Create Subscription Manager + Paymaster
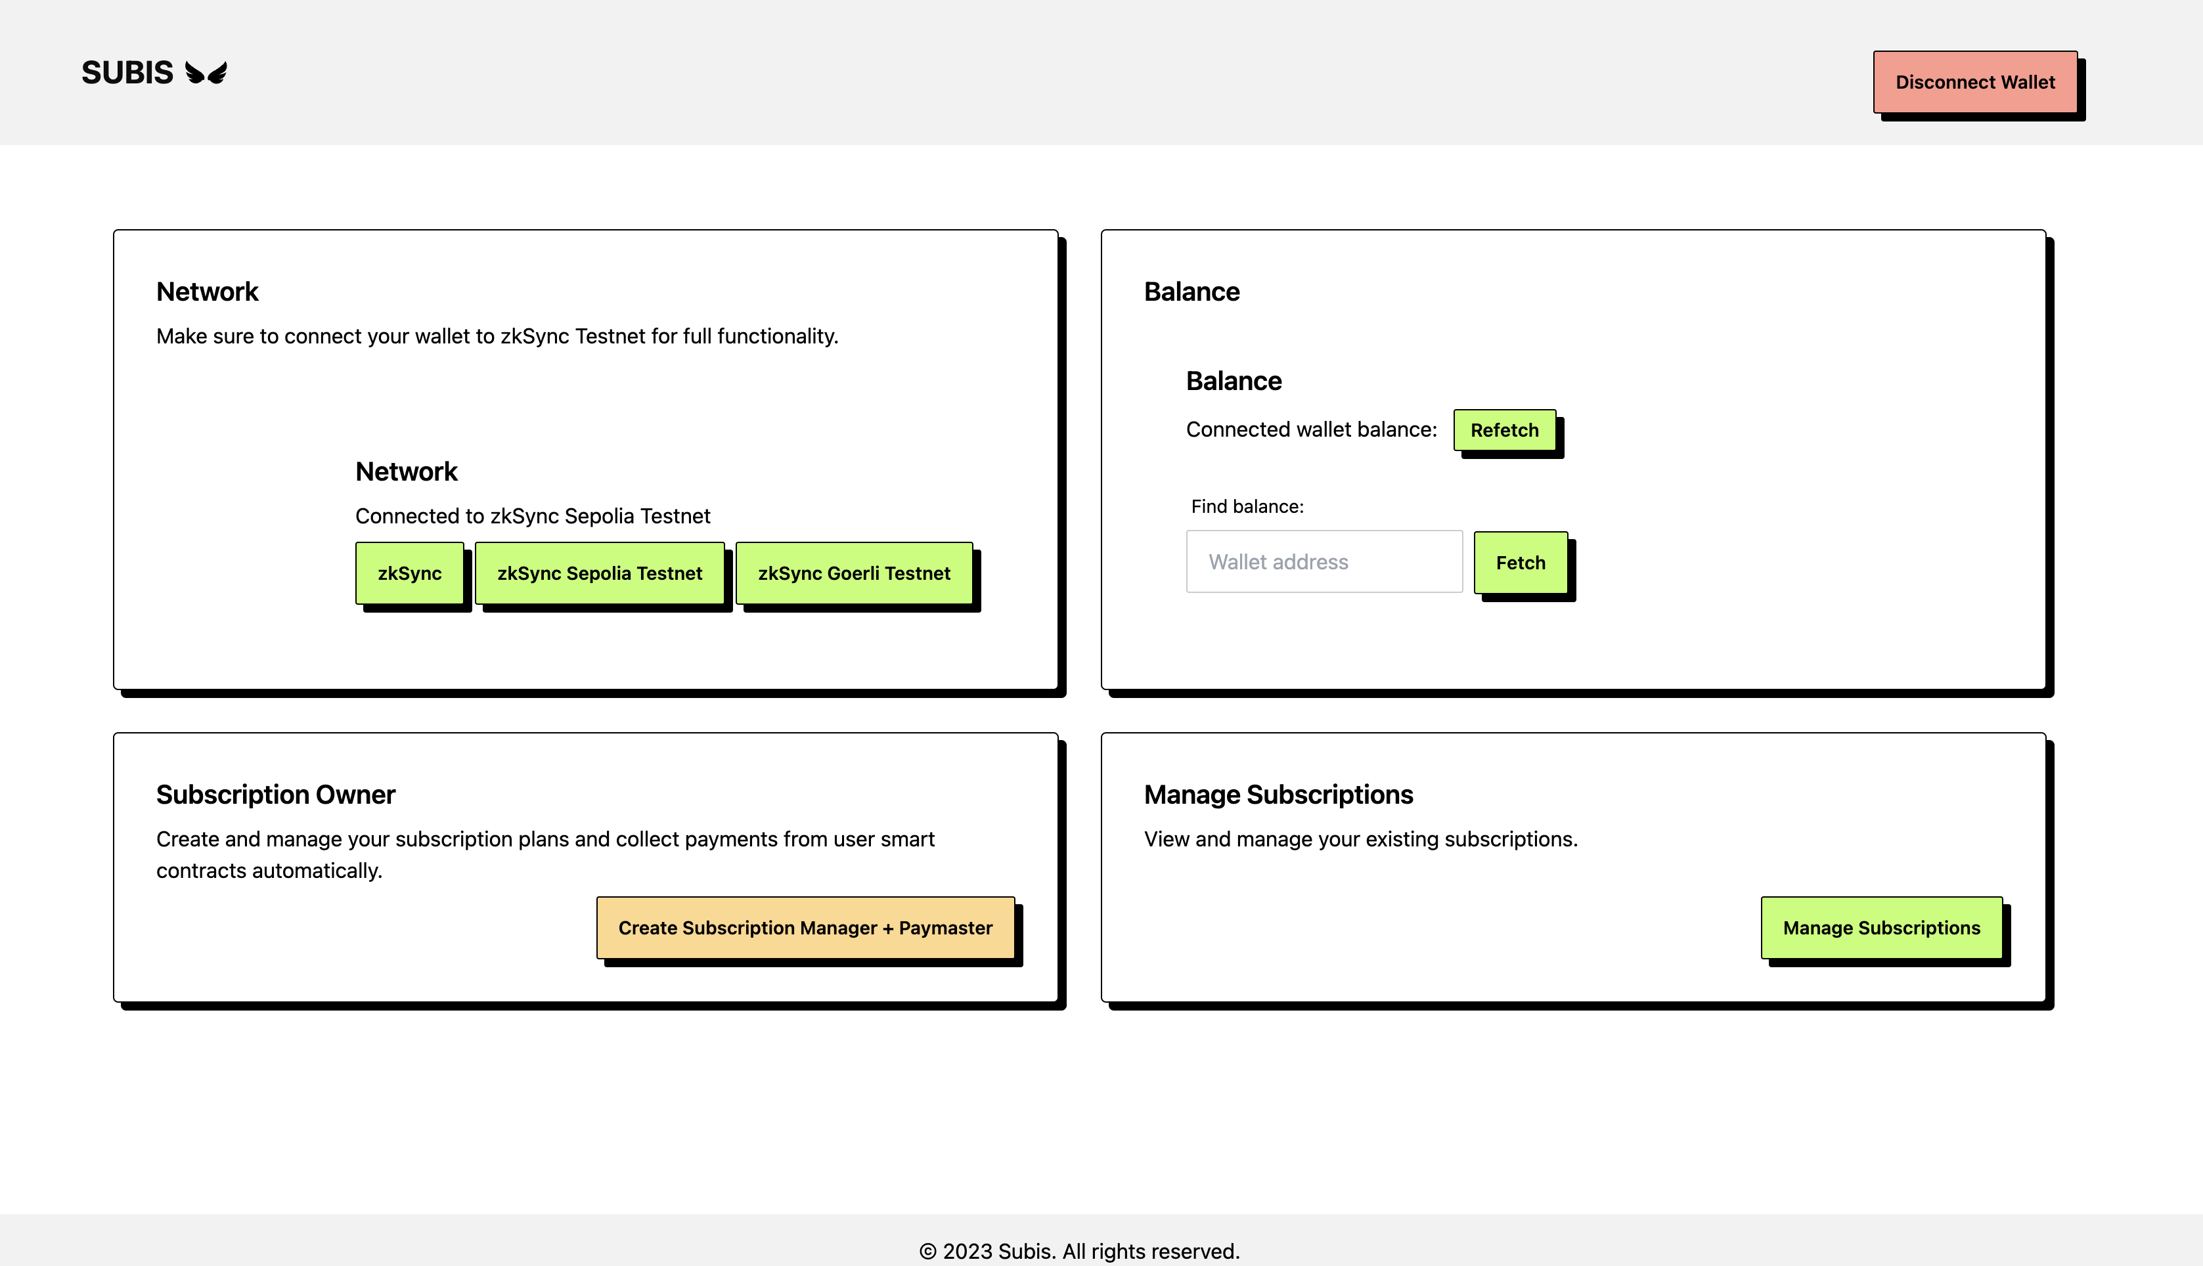This screenshot has height=1266, width=2203. [x=805, y=928]
